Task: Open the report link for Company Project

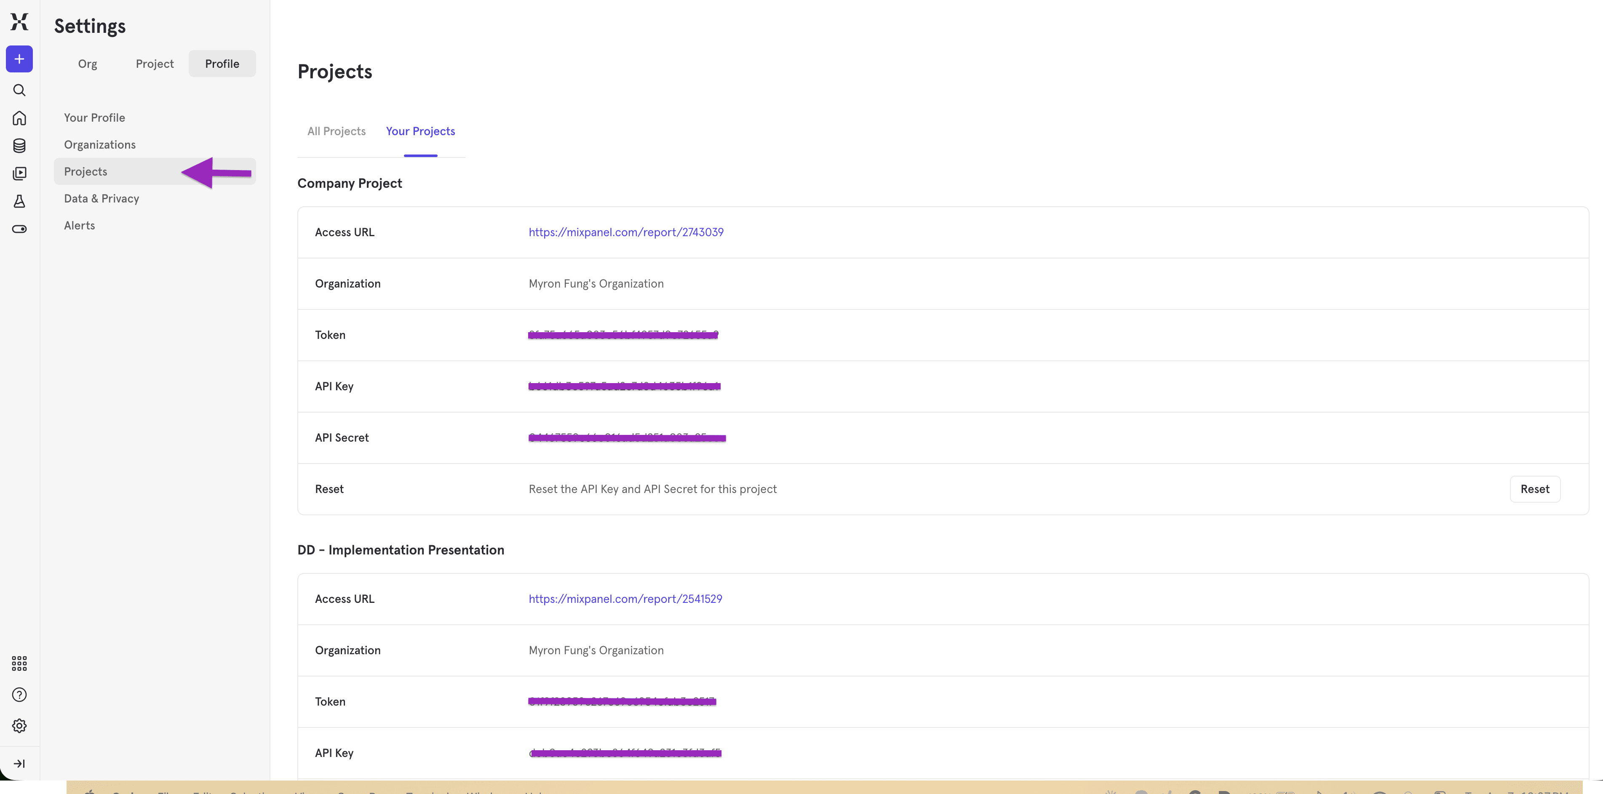Action: pyautogui.click(x=626, y=232)
